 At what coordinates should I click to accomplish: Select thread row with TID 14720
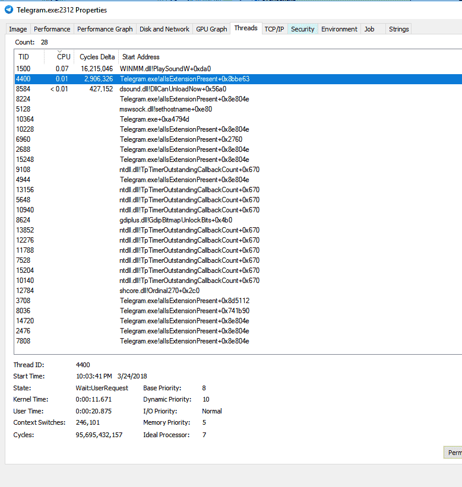click(x=238, y=321)
